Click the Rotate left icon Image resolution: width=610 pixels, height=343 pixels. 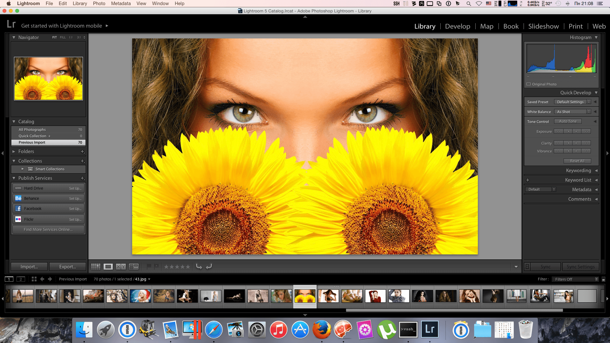[x=200, y=266]
